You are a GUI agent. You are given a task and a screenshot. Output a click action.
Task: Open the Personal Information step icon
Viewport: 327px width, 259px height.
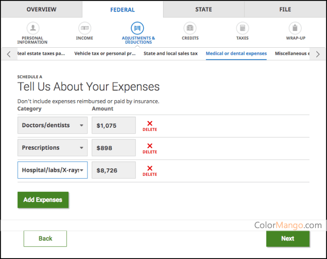coord(32,28)
